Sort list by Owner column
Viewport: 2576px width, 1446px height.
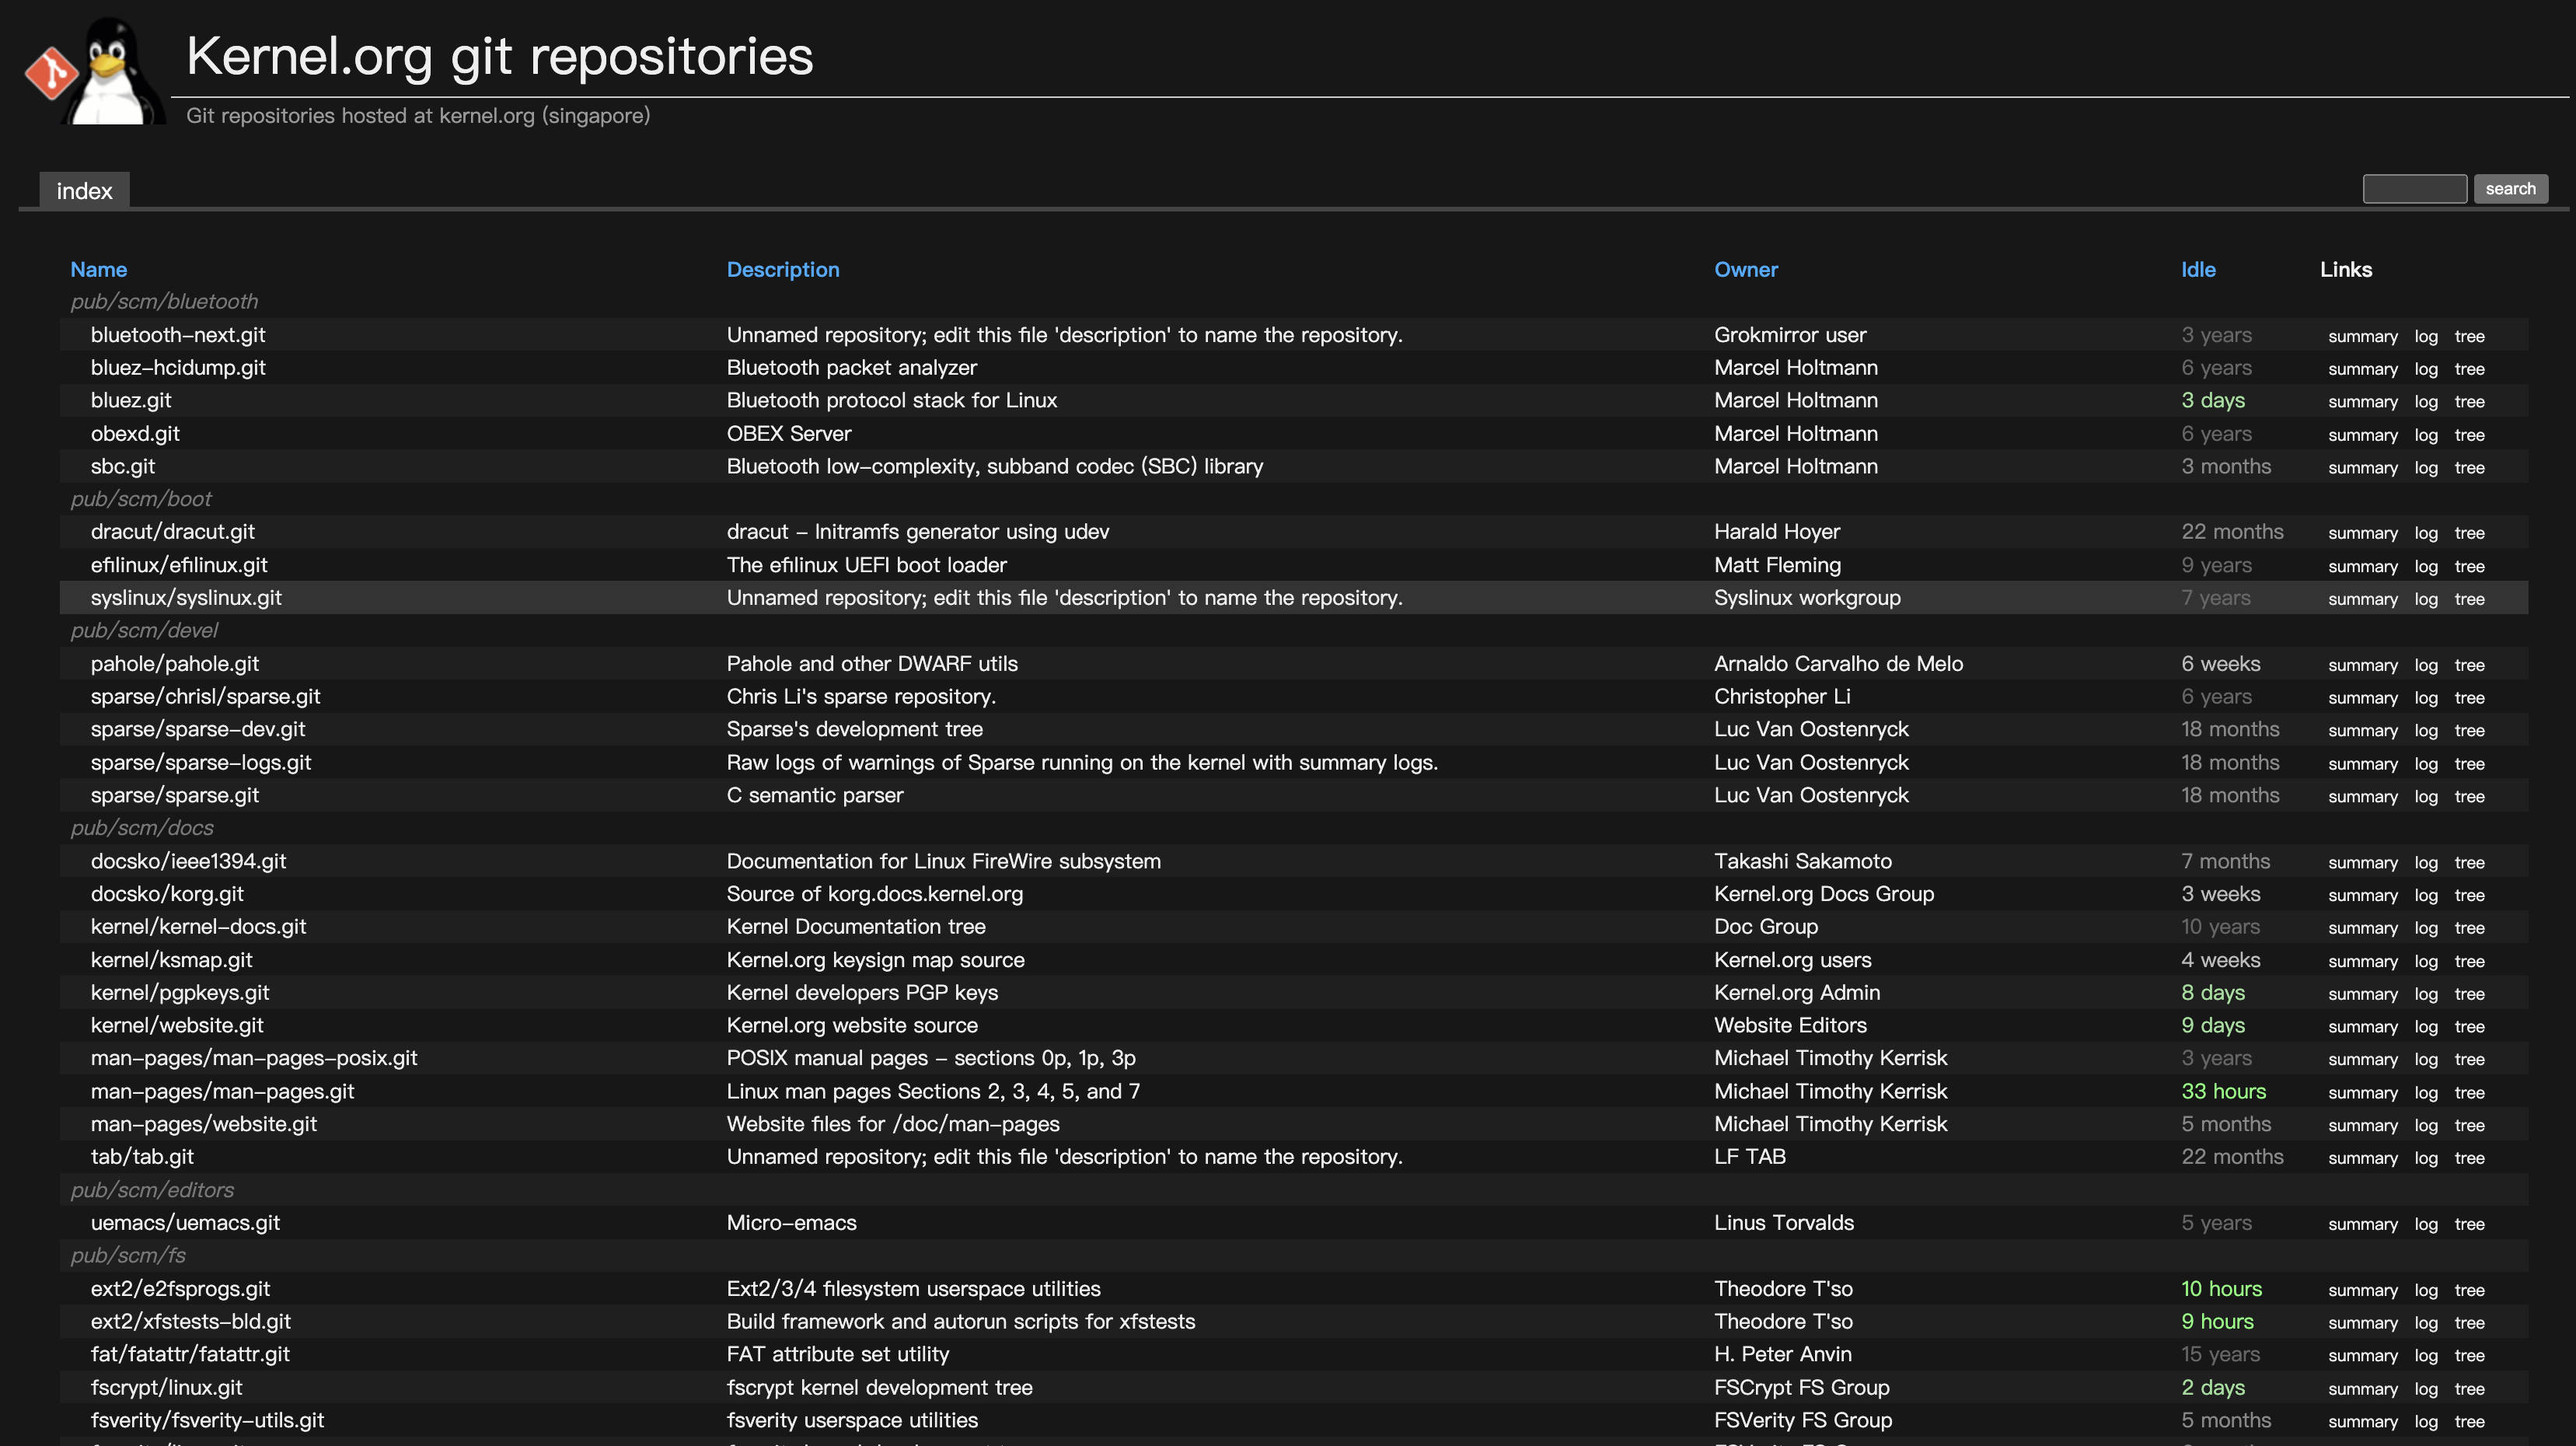[1745, 270]
